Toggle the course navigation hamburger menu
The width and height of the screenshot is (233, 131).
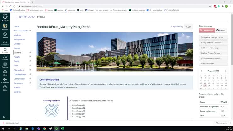15,17
